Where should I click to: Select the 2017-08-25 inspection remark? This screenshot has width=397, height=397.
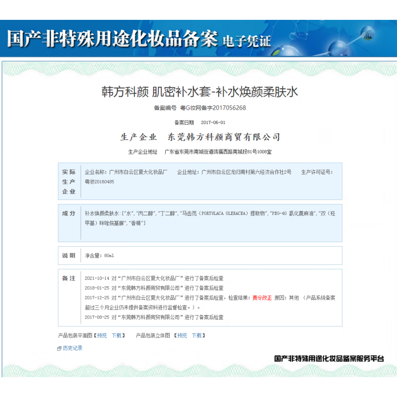(154, 317)
